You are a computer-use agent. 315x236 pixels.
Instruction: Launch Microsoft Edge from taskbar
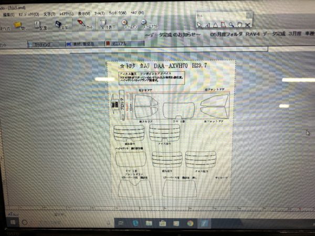pos(135,223)
